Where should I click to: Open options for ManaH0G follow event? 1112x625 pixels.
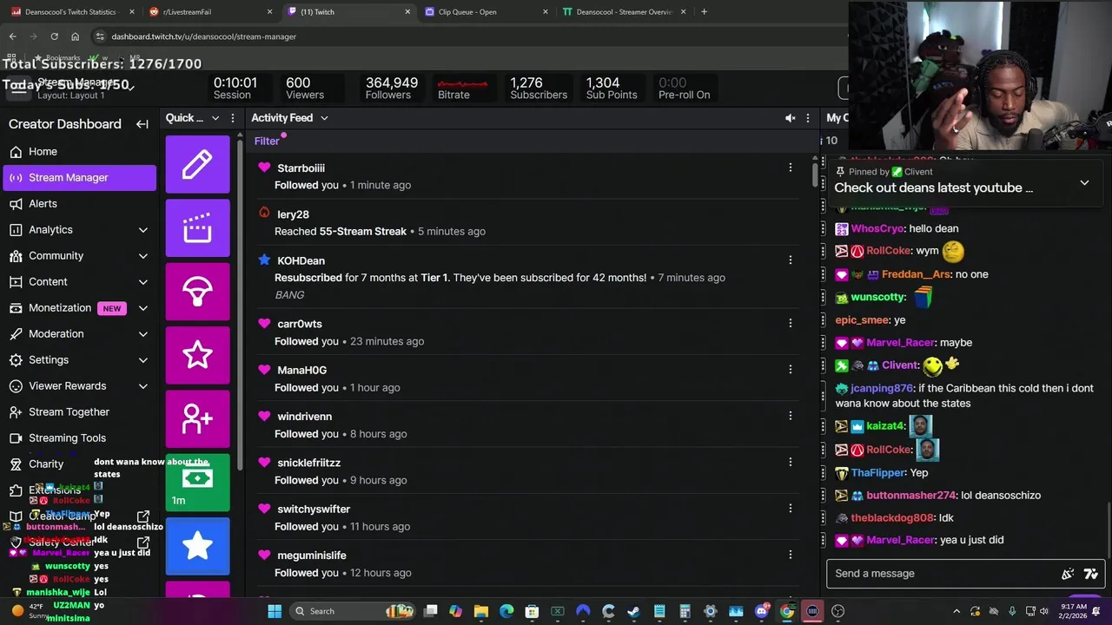pyautogui.click(x=791, y=369)
